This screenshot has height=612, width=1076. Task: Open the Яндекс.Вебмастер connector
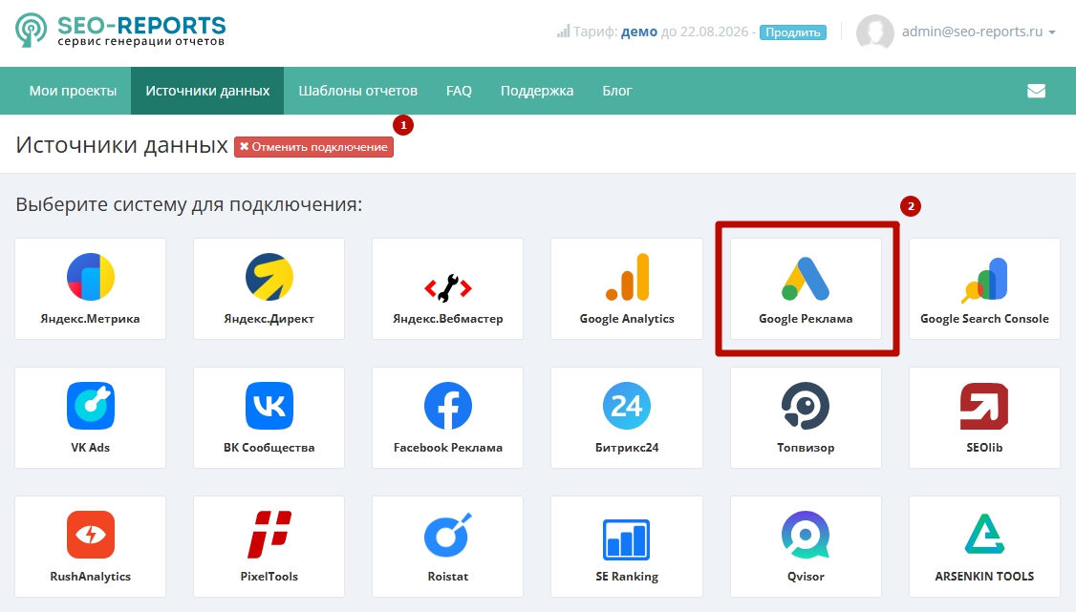[x=447, y=288]
